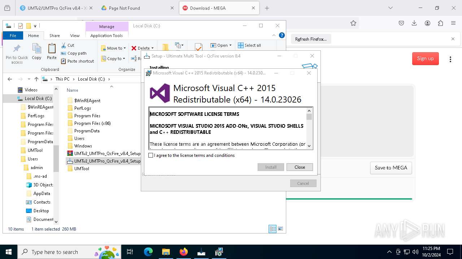The width and height of the screenshot is (462, 259).
Task: Click the Explorer help question mark icon
Action: click(x=282, y=36)
